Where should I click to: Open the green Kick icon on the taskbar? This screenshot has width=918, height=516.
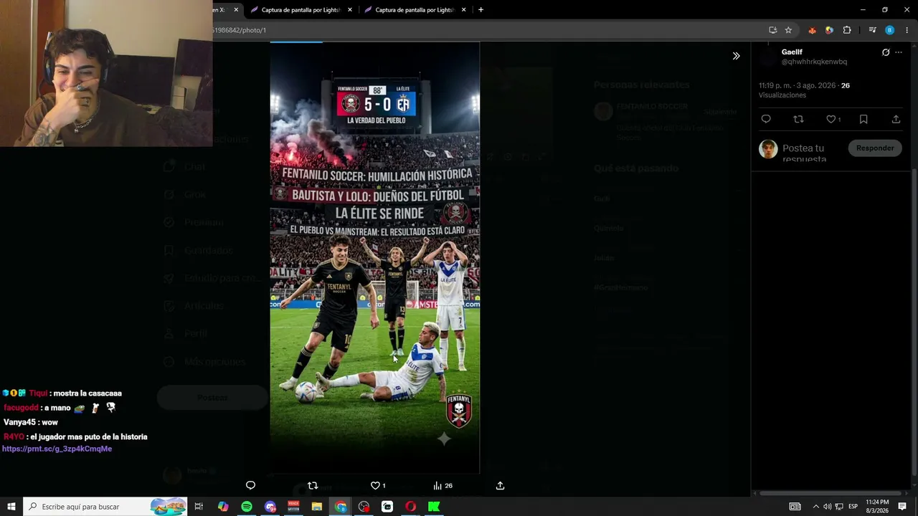pyautogui.click(x=434, y=507)
